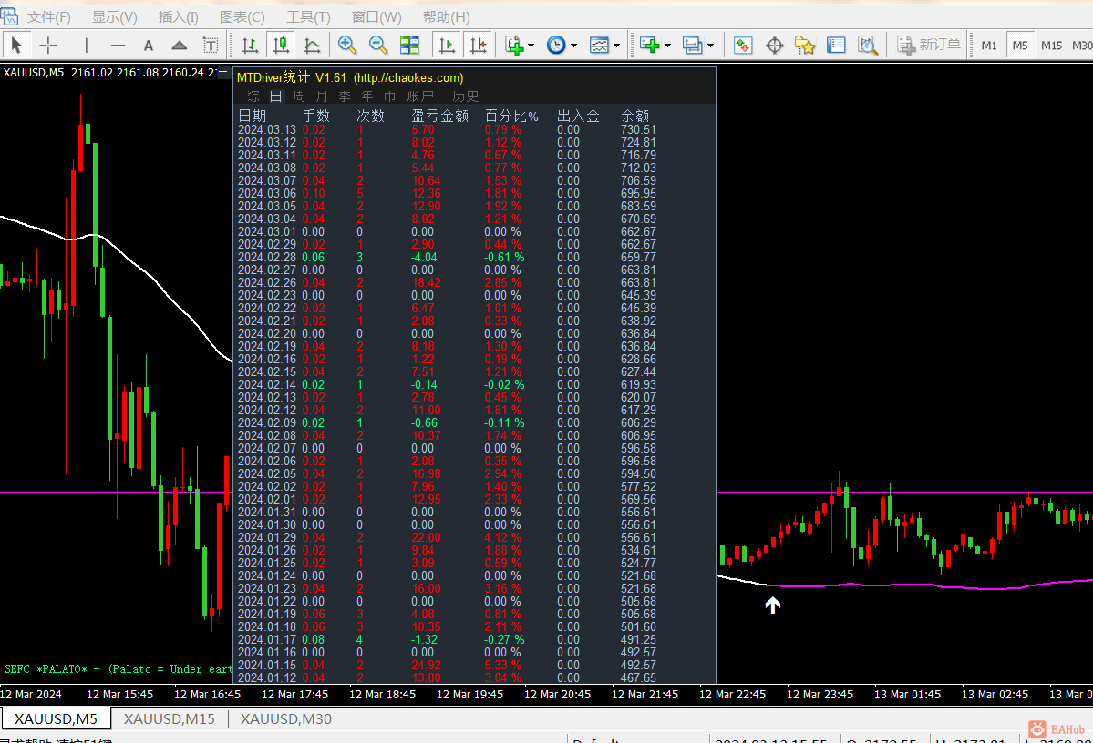Switch to the XAUUSD,M15 chart tab

click(x=170, y=718)
